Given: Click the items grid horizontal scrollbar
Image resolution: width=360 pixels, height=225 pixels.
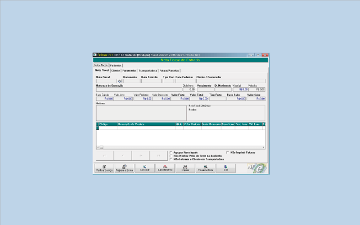Looking at the screenshot, I should click(180, 147).
